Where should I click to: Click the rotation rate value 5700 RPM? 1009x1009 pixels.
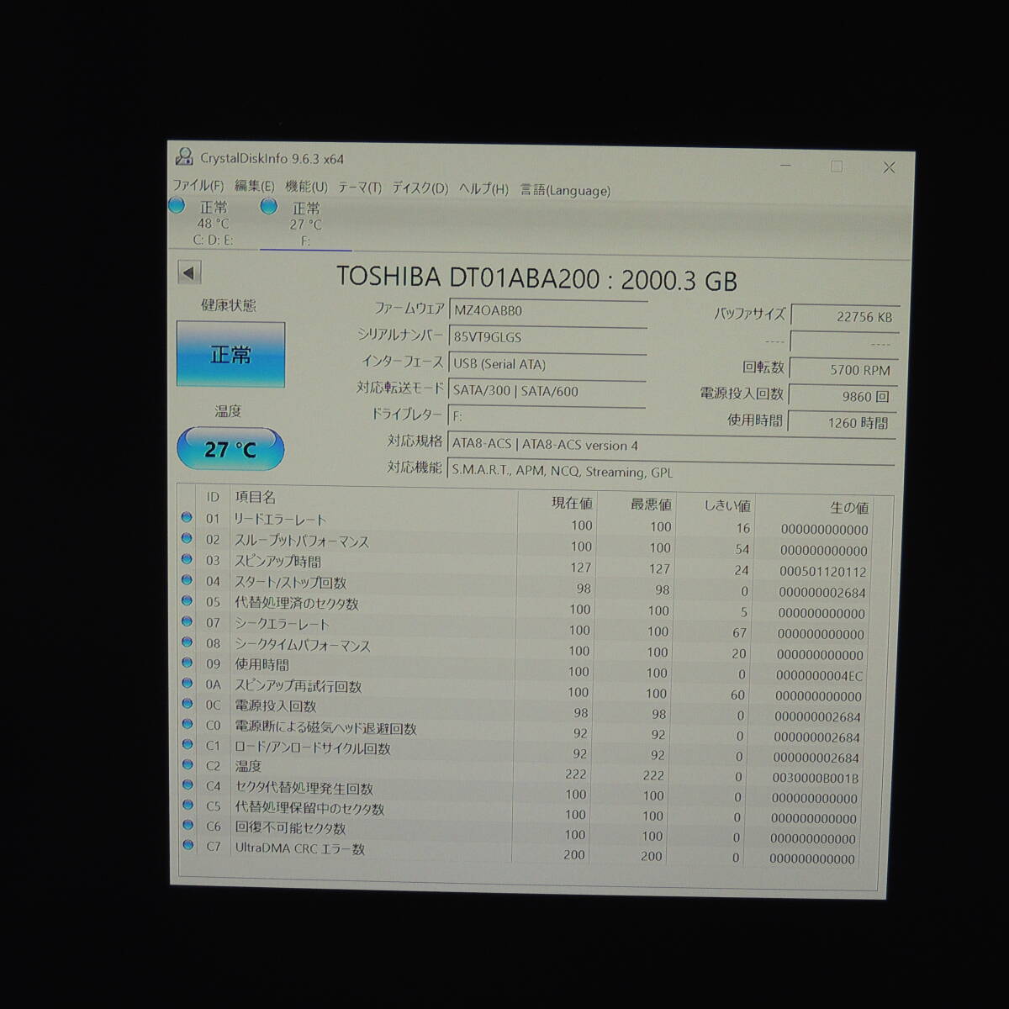point(843,369)
